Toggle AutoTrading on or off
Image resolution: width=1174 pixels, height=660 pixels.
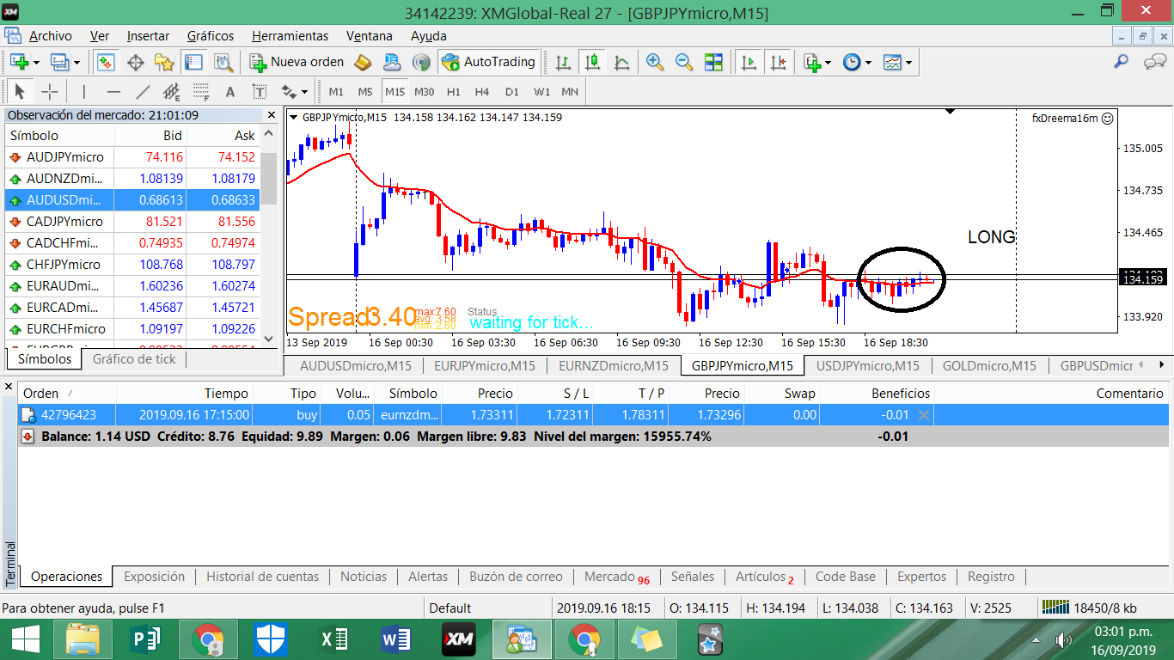pos(488,62)
